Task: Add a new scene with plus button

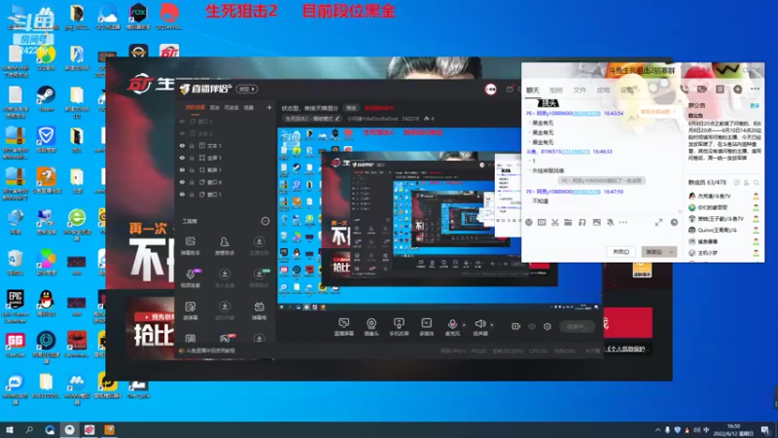Action: (x=269, y=107)
